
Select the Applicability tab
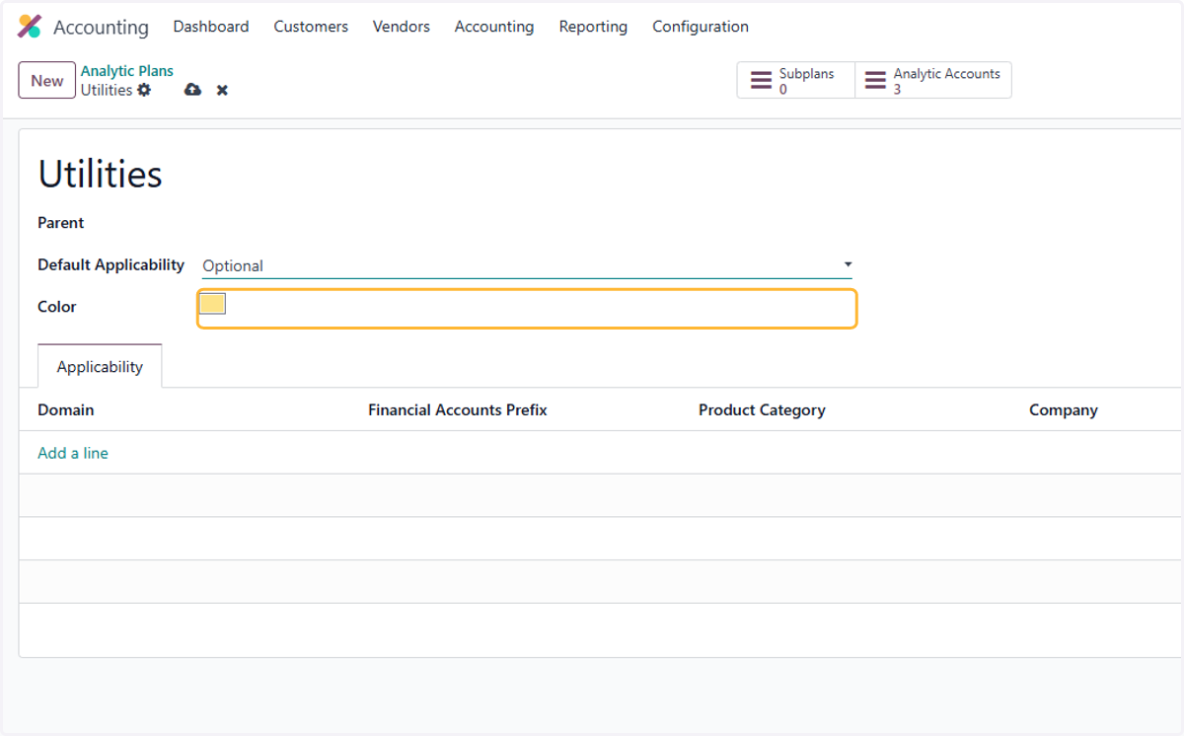(x=100, y=366)
